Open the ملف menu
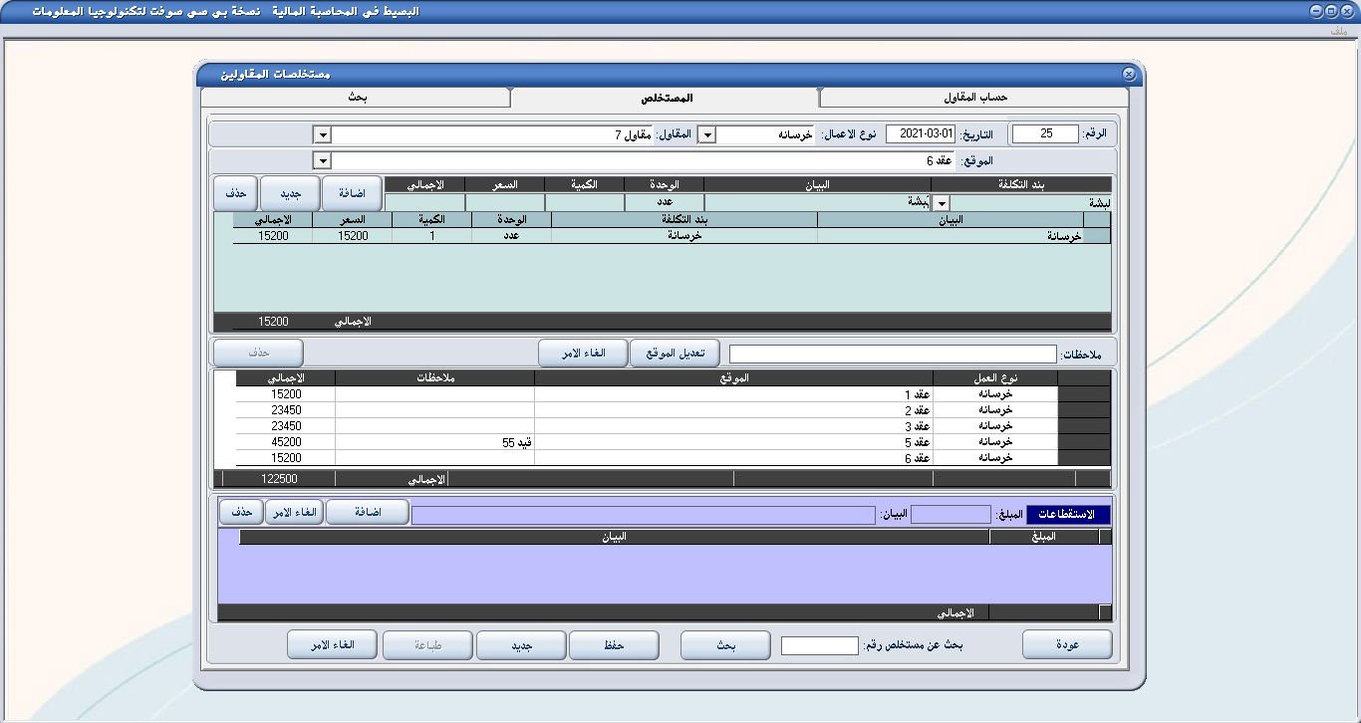 click(x=1337, y=32)
